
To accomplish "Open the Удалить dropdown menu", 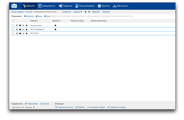I will pyautogui.click(x=78, y=12).
